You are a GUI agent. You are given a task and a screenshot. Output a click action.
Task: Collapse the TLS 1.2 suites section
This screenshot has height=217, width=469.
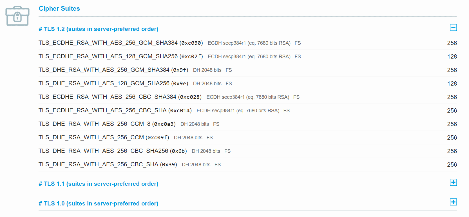click(x=453, y=28)
